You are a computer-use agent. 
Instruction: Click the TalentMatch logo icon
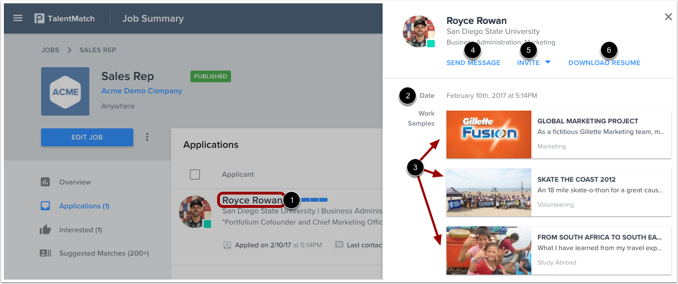coord(39,18)
